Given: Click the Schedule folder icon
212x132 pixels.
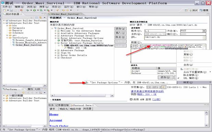Looking at the screenshot, I should tap(10, 33).
